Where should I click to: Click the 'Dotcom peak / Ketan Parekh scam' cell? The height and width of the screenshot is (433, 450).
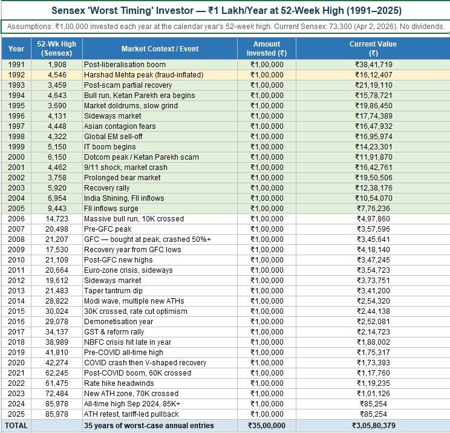160,157
